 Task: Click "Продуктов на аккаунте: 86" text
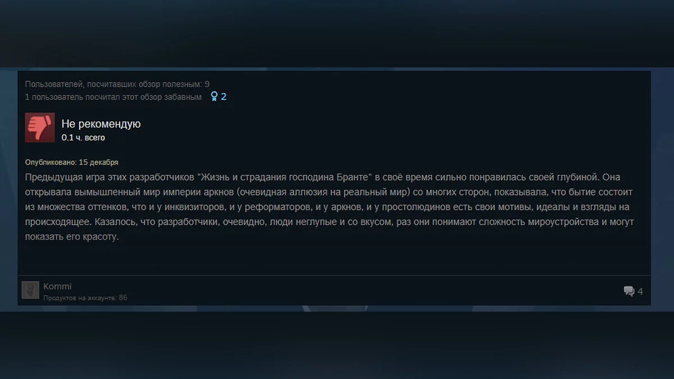[x=85, y=298]
